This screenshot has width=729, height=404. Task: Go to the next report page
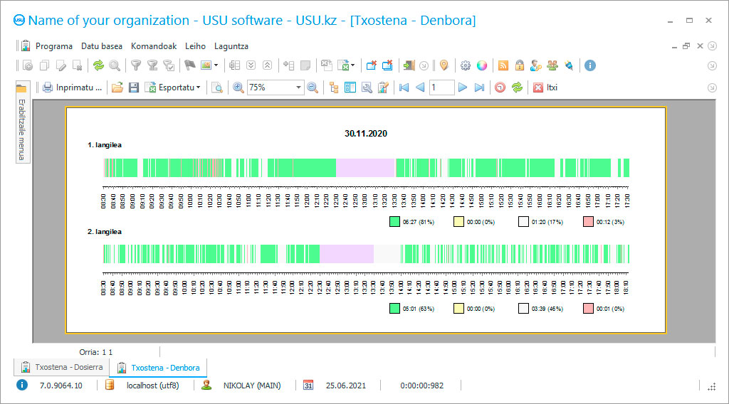[463, 87]
